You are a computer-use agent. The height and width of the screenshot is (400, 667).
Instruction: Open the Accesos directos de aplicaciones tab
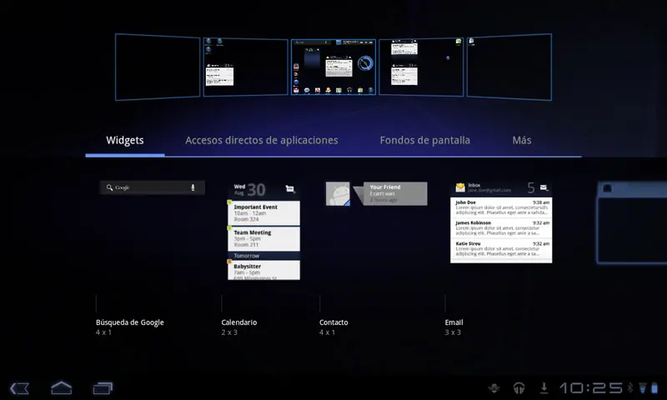click(261, 141)
